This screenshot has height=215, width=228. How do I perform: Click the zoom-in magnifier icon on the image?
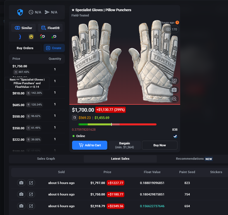click(174, 99)
